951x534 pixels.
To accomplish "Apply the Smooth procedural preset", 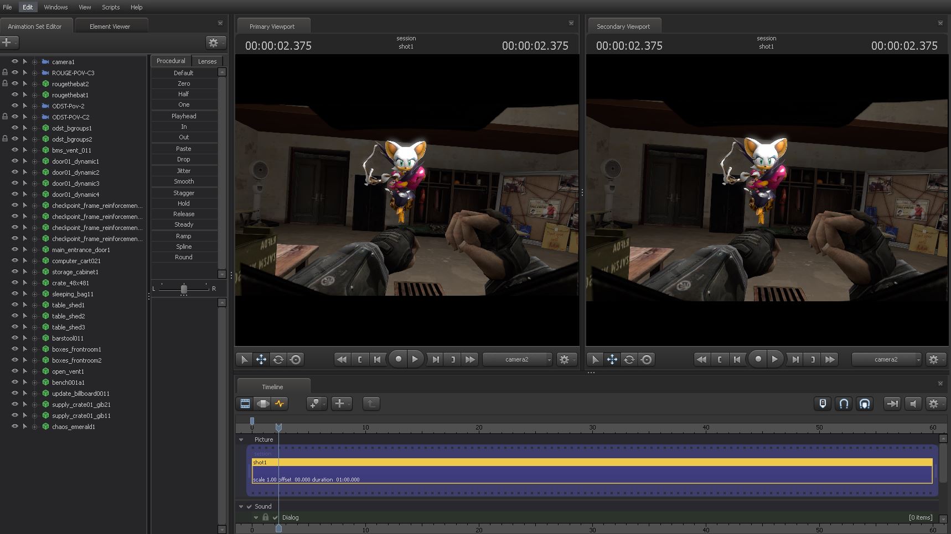I will click(x=184, y=181).
